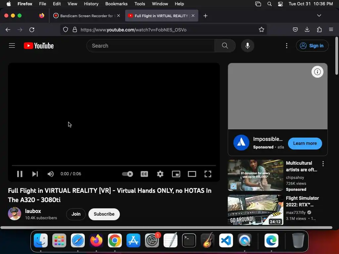Go to YouTube home logo
Viewport: 339px width, 254px height.
coord(39,46)
